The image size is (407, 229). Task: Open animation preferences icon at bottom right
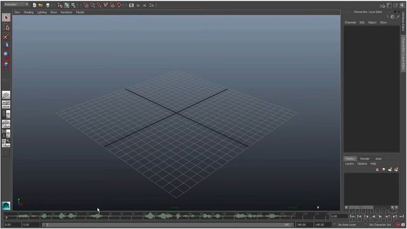[403, 225]
